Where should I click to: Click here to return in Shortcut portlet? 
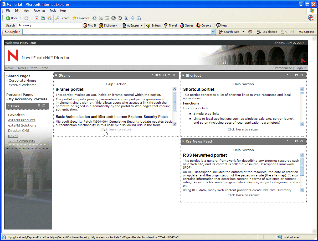pos(243,129)
